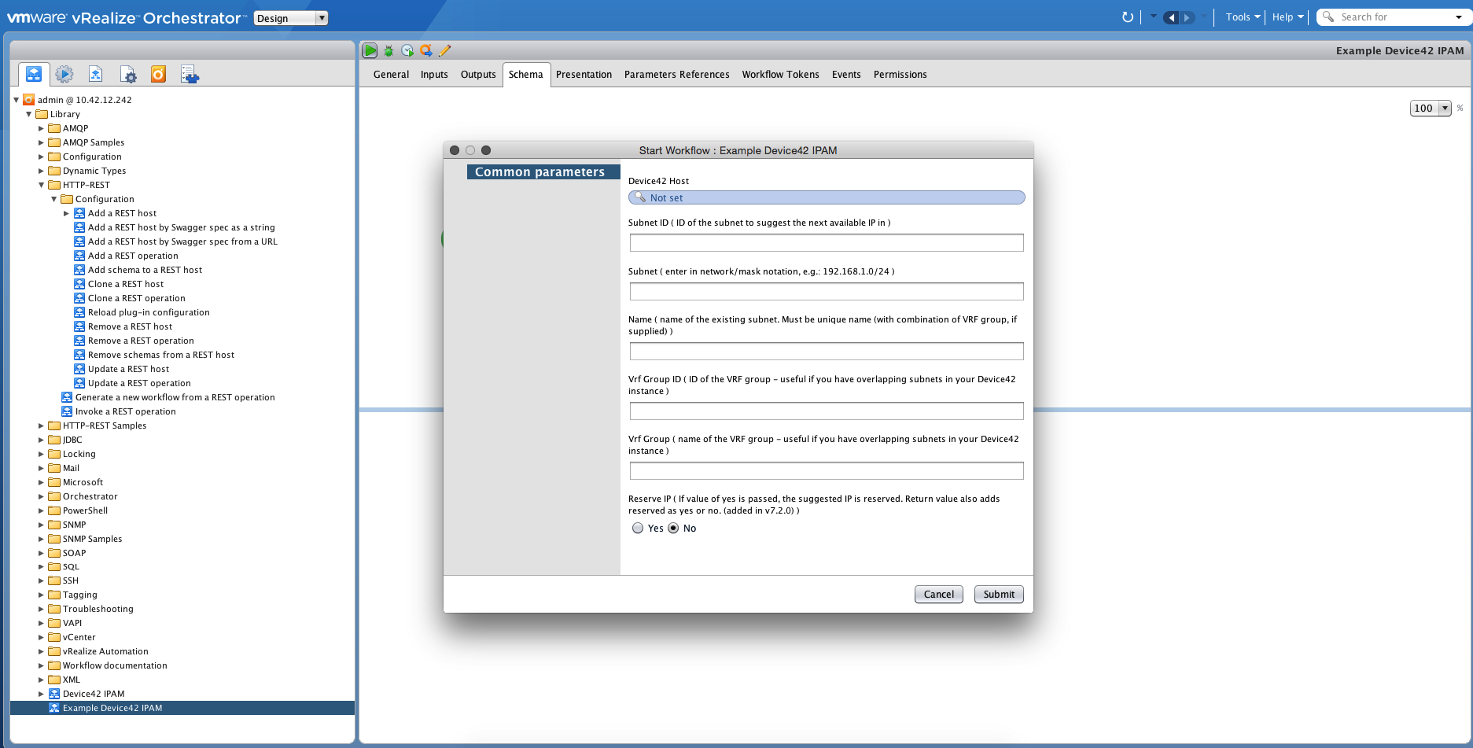The width and height of the screenshot is (1473, 748).
Task: Select Example Device42 IPAM workflow row
Action: (x=182, y=708)
